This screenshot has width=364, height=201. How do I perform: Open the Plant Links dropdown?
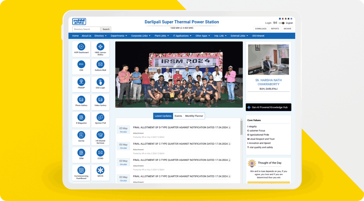coord(161,35)
